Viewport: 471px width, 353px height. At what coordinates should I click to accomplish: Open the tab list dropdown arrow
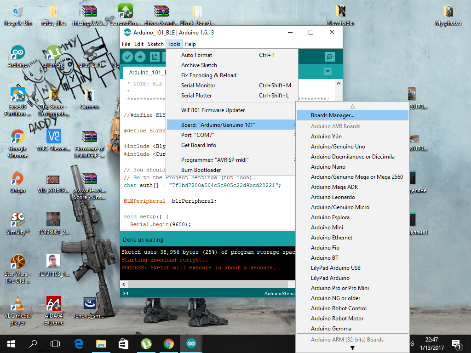click(327, 72)
